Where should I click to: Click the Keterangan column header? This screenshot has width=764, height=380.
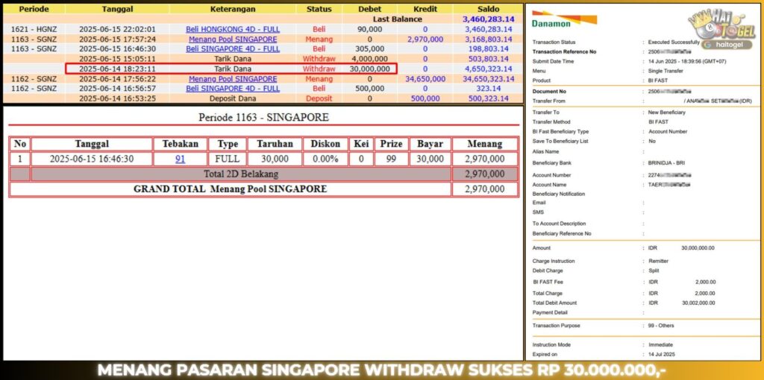pos(233,9)
